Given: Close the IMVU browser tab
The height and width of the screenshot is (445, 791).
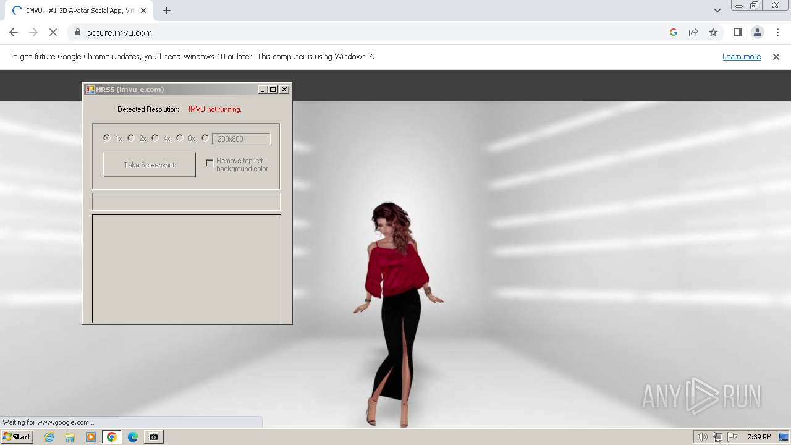Looking at the screenshot, I should [143, 11].
